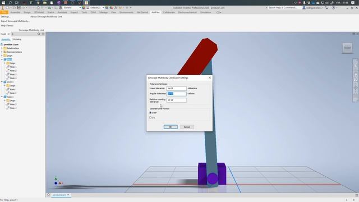Click the Full Navigation Wheel icon

(355, 65)
